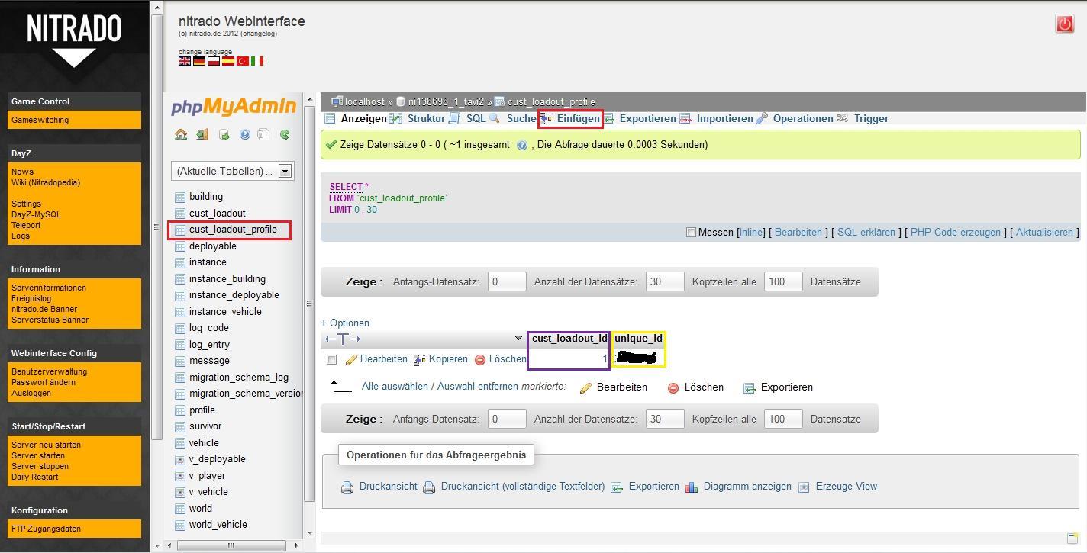
Task: Open FTP Zugangsdaten in the sidebar
Action: pyautogui.click(x=46, y=529)
